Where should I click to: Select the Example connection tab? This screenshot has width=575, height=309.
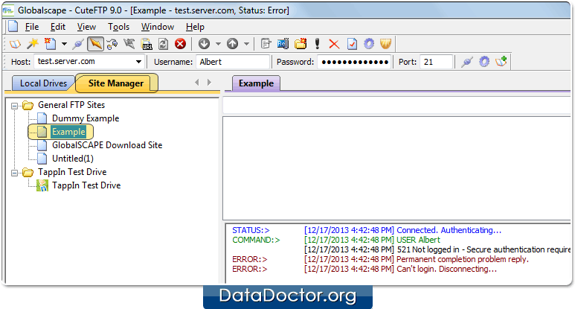click(x=256, y=83)
